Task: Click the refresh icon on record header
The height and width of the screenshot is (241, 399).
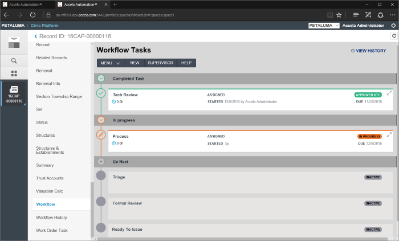Action: 393,36
